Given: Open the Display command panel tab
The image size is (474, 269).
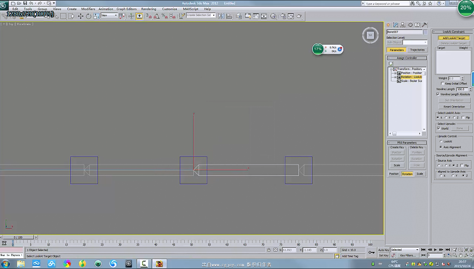Looking at the screenshot, I should click(417, 25).
